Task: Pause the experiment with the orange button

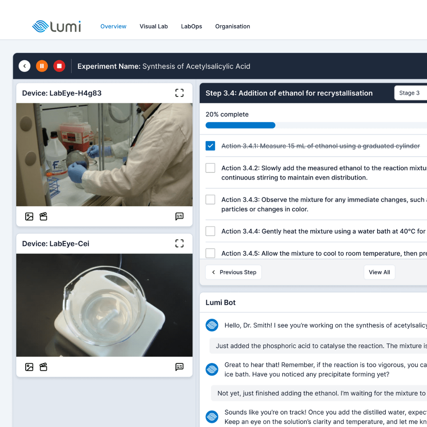Action: [x=42, y=66]
